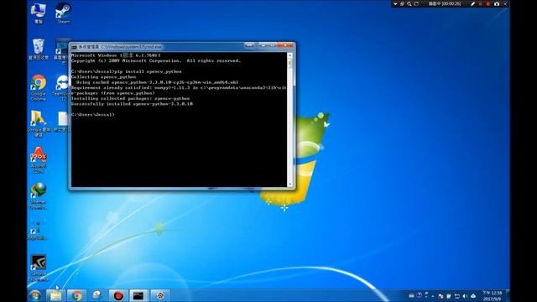Maximize the cmd.exe window
Image resolution: width=537 pixels, height=302 pixels.
tap(273, 45)
